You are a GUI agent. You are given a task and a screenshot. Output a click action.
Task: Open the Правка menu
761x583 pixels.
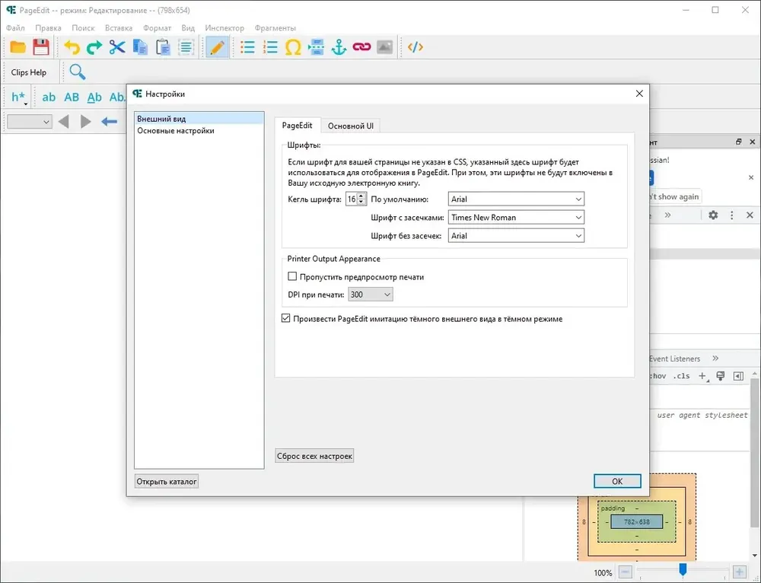click(x=48, y=27)
